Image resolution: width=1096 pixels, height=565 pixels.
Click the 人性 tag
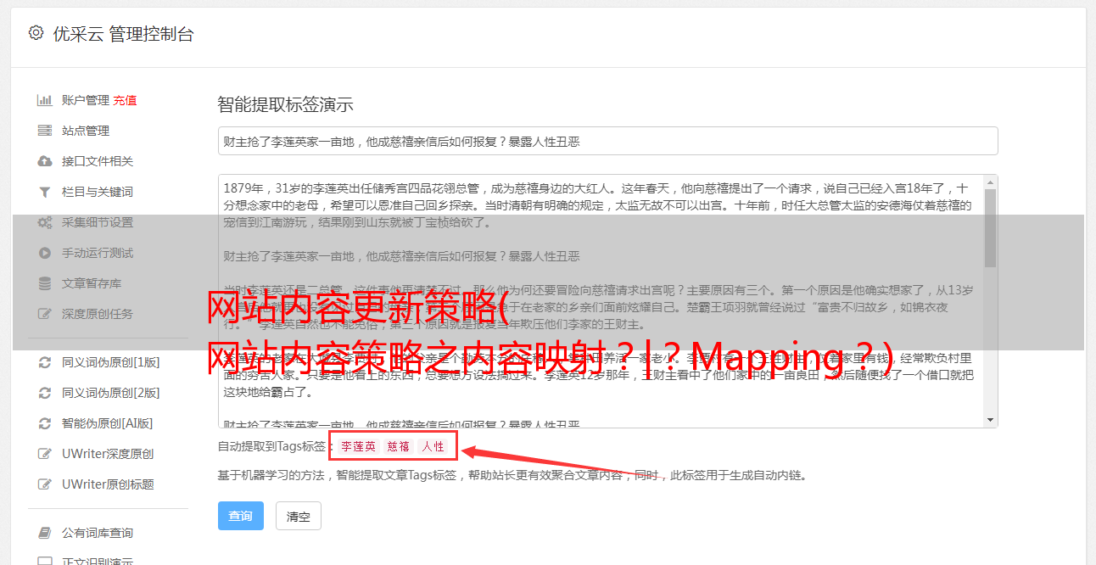[x=433, y=446]
